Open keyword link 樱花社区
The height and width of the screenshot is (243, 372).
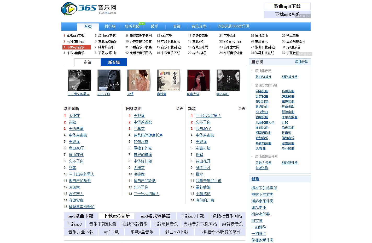tap(293, 53)
